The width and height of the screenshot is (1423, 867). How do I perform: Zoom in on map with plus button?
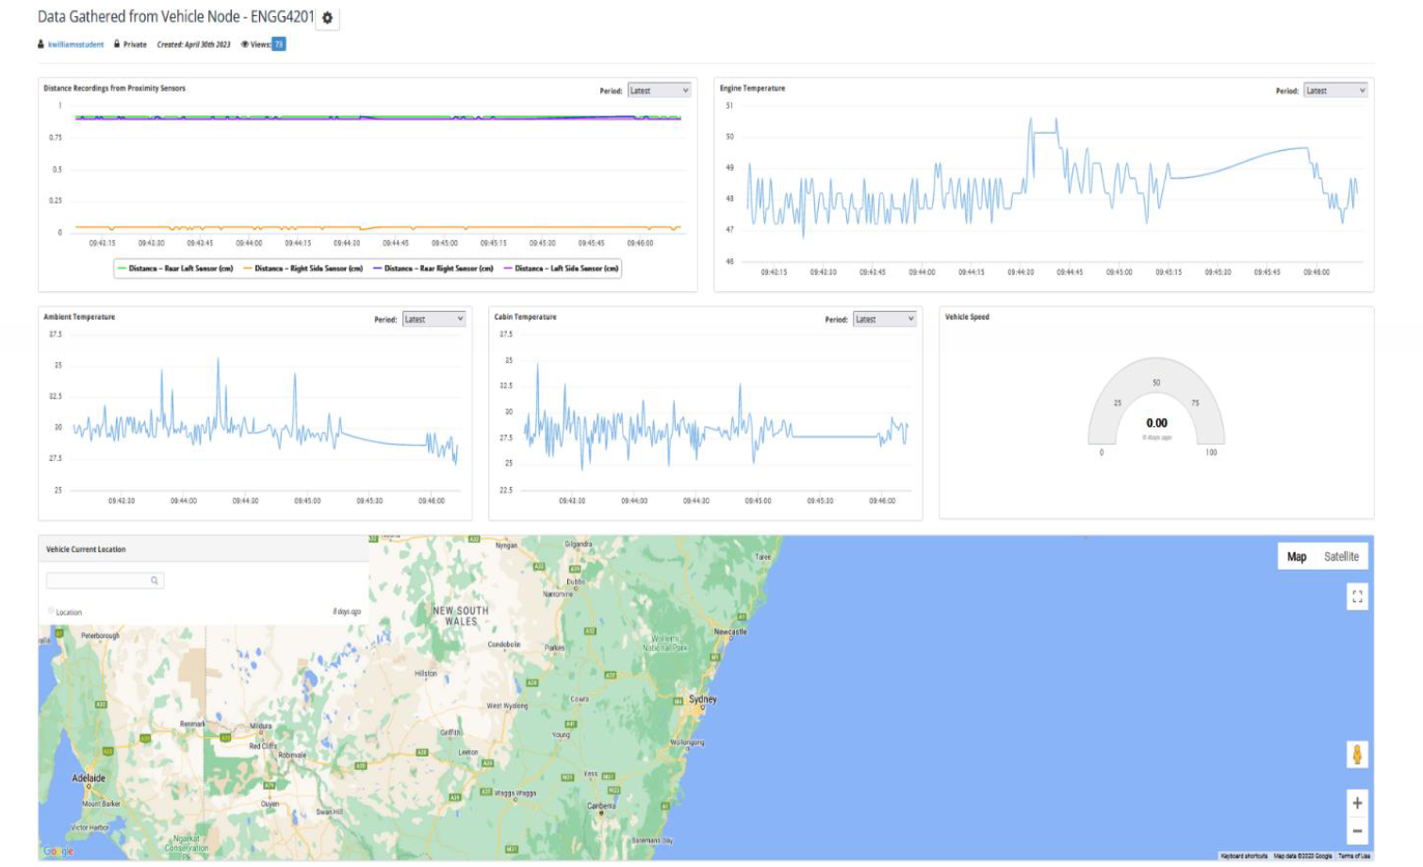click(x=1357, y=803)
